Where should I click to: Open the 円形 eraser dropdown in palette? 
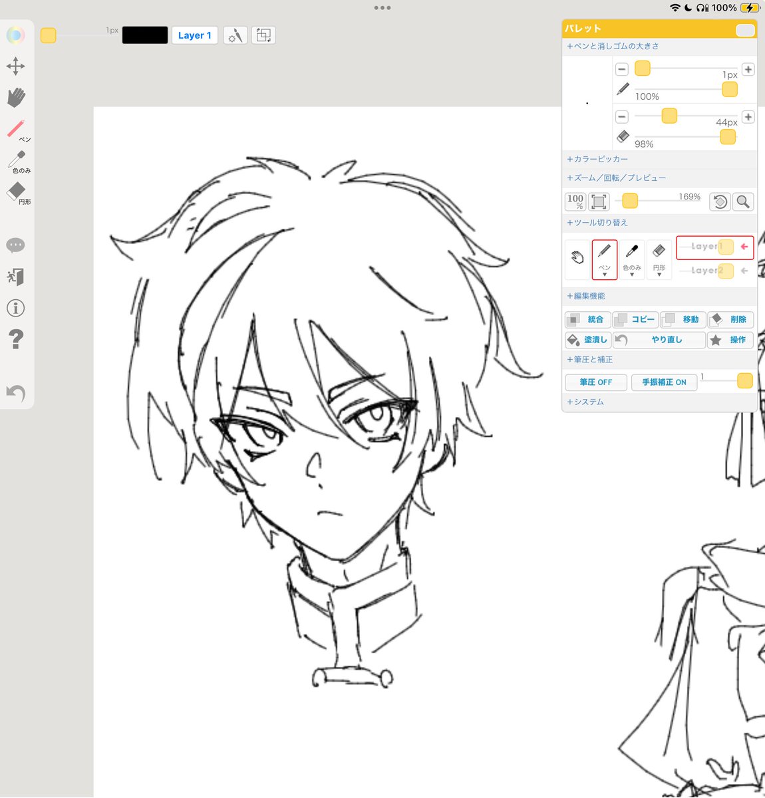coord(659,259)
